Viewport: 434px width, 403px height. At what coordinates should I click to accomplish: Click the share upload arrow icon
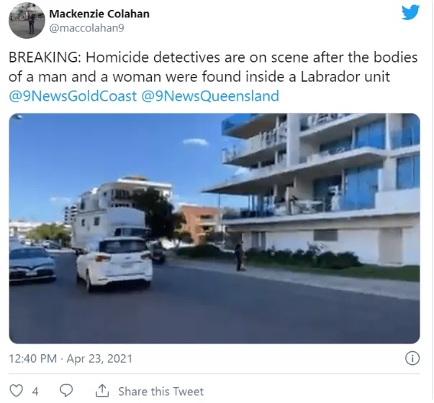click(x=102, y=391)
